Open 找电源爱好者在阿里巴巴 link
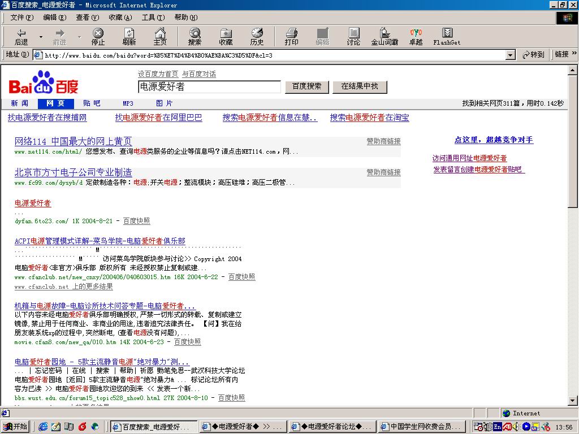The height and width of the screenshot is (434, 579). [x=158, y=118]
